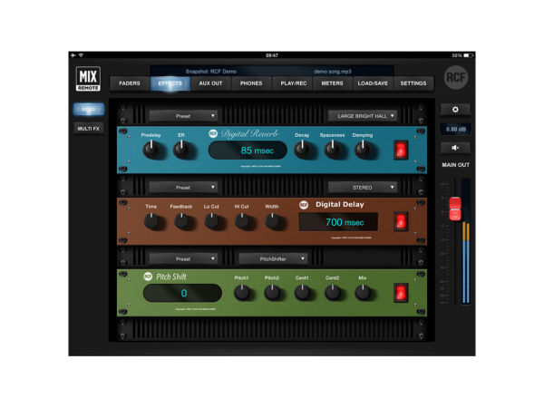Open the Digital Delay Preset dropdown
The width and height of the screenshot is (544, 408).
pos(183,188)
